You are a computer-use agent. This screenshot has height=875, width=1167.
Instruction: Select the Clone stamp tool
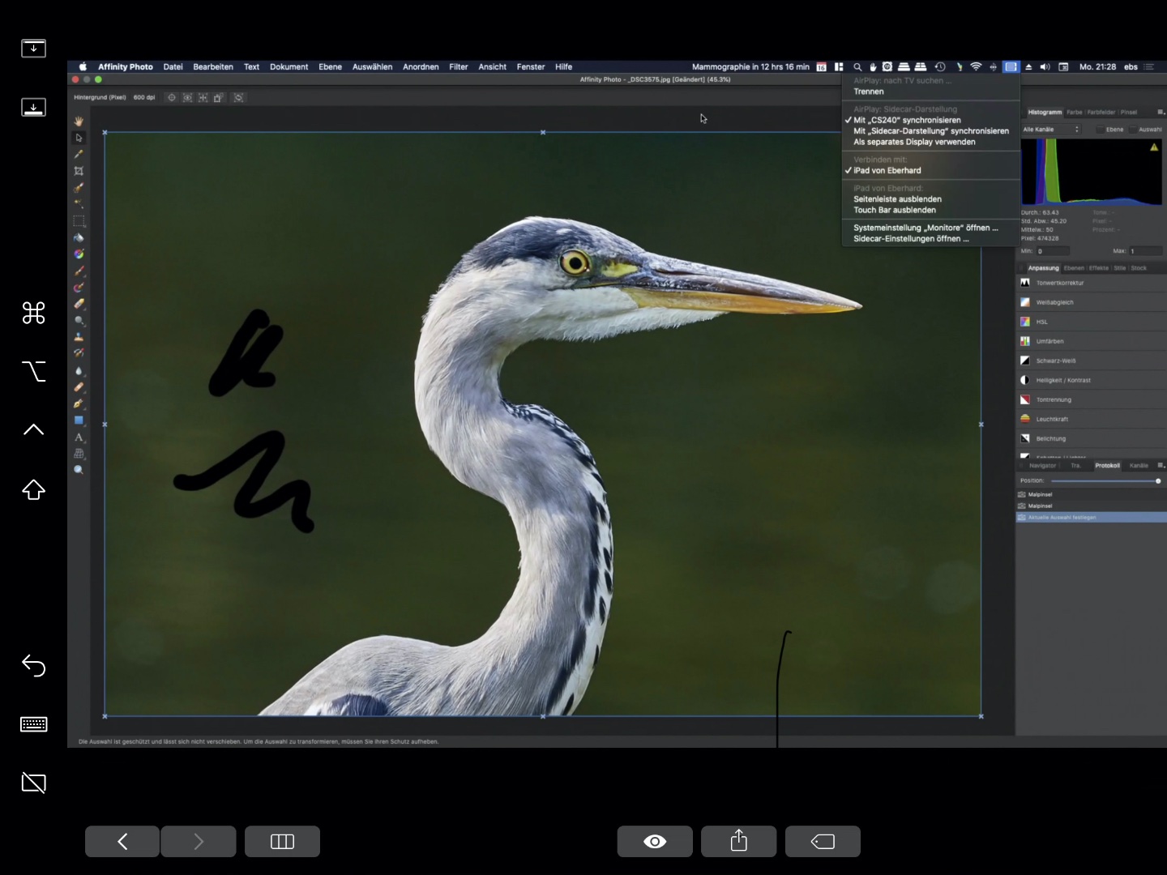pyautogui.click(x=79, y=337)
